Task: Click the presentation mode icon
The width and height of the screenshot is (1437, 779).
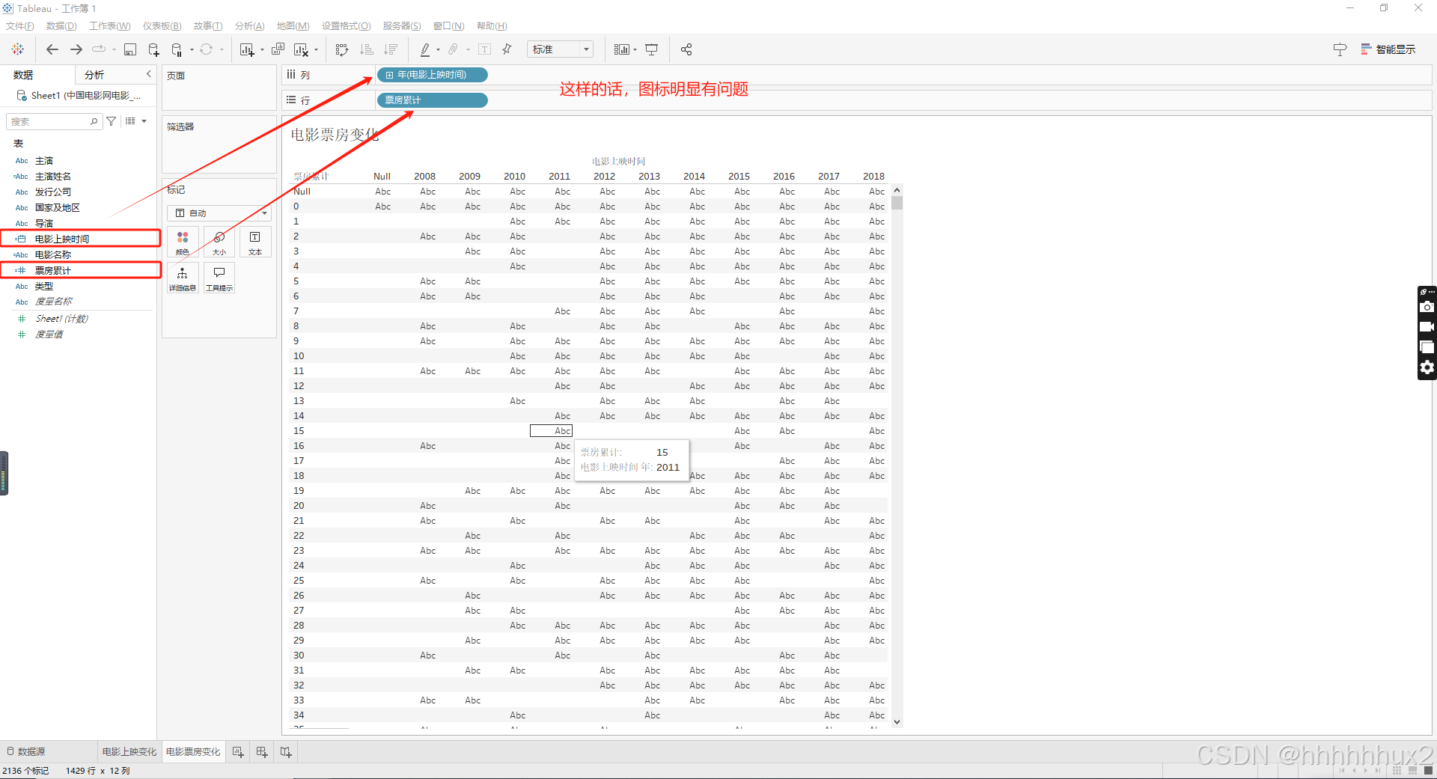Action: pos(652,49)
